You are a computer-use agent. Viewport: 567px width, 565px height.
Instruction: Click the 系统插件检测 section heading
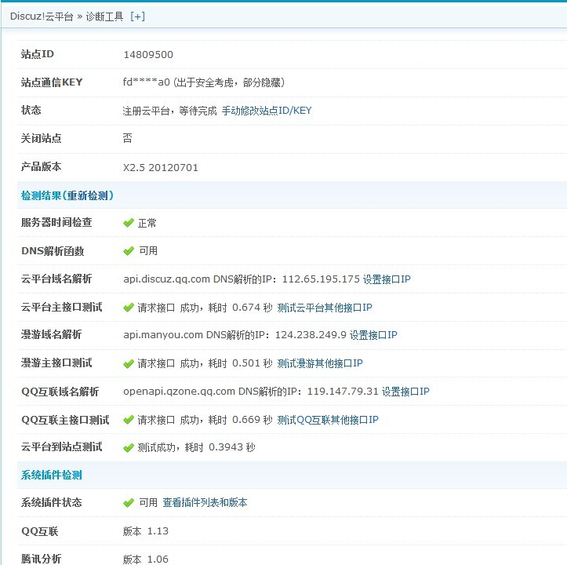51,475
